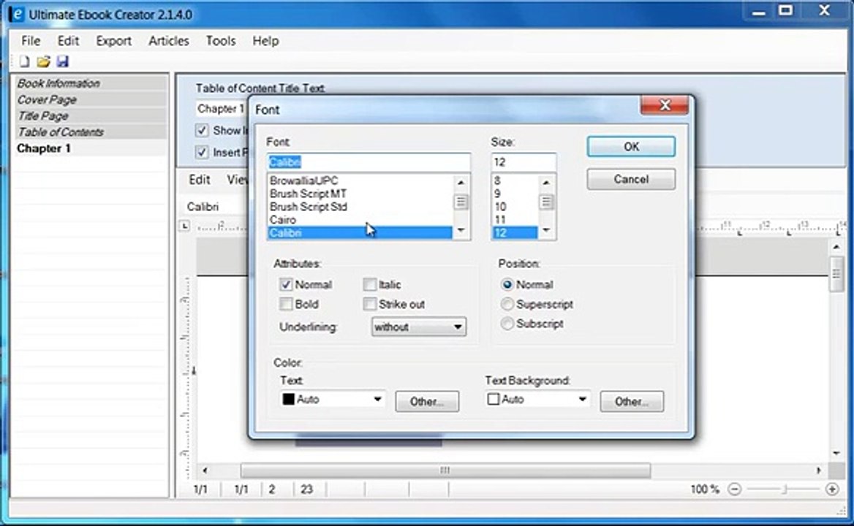Open the editor's Edit menu below the title field
The height and width of the screenshot is (526, 854).
pos(200,180)
